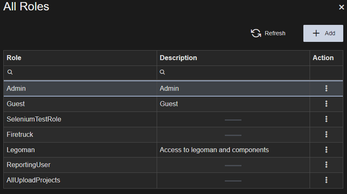Open action menu for Guest role
Viewport: 347px width, 194px height.
[x=326, y=104]
